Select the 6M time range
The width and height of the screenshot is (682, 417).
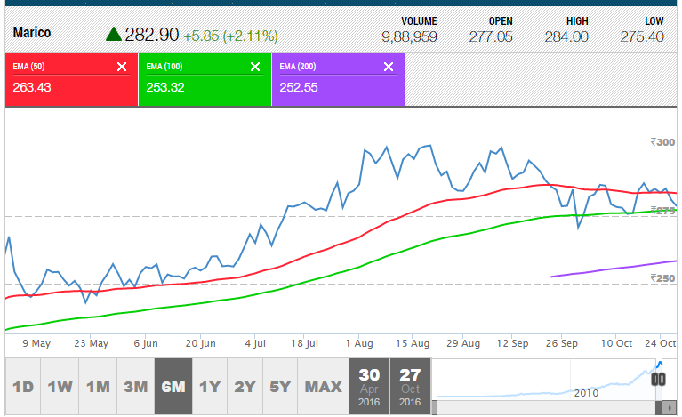tap(173, 387)
